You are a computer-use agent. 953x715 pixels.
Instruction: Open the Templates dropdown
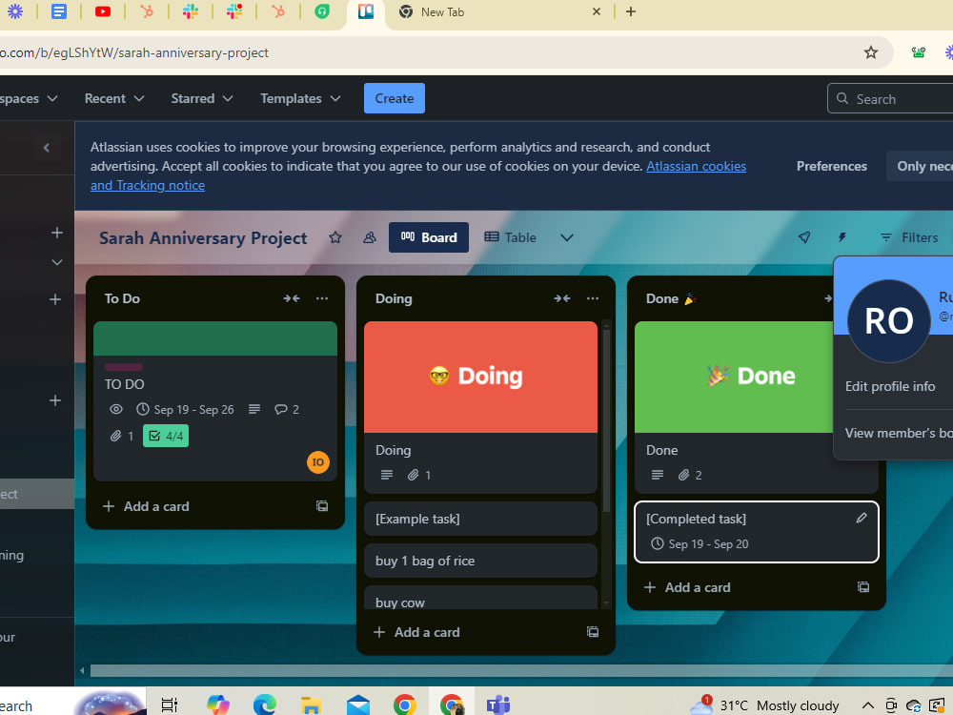pyautogui.click(x=300, y=98)
